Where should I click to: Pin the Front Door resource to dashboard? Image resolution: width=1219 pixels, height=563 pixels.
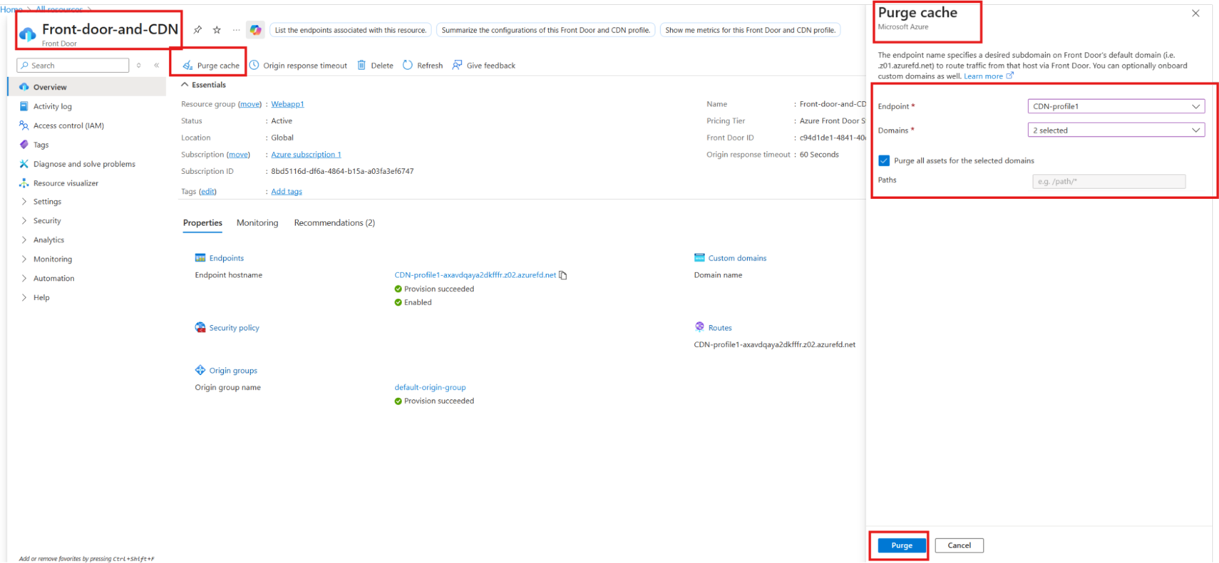198,30
